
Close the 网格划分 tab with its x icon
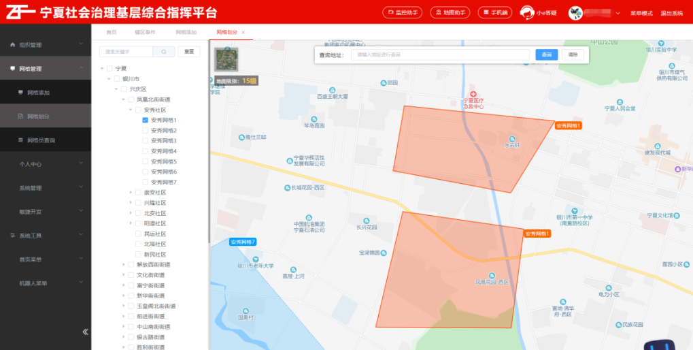pos(243,33)
